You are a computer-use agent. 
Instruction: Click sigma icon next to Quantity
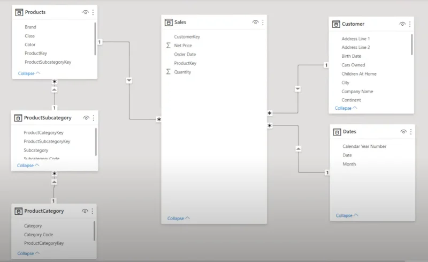(x=169, y=72)
